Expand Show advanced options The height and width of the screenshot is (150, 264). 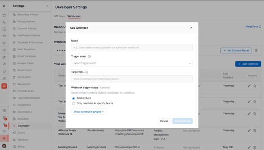click(x=89, y=112)
